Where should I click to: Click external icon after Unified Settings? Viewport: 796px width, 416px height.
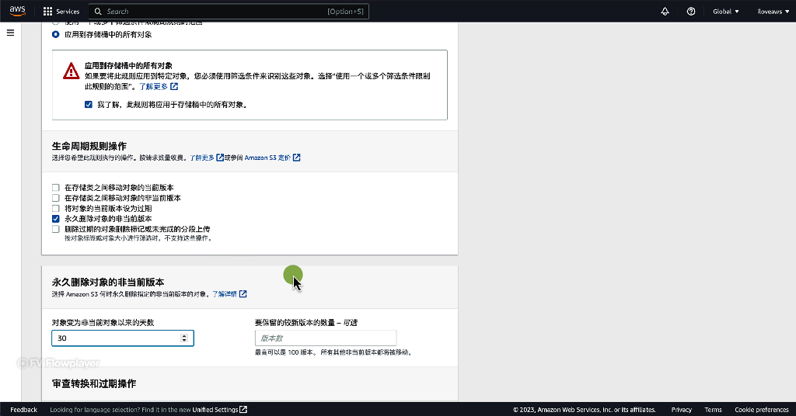pos(243,410)
